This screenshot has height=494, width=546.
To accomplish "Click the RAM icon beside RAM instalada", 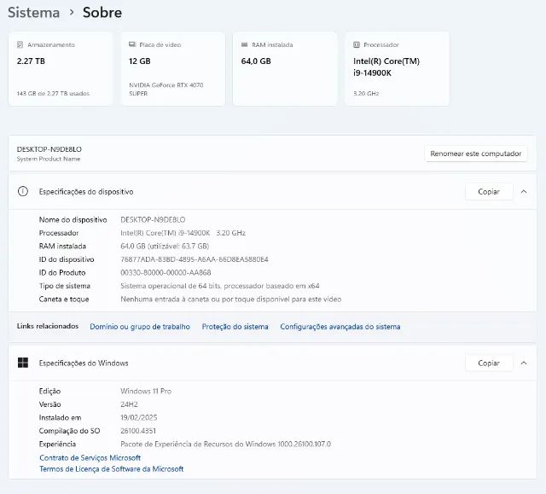I will [245, 44].
